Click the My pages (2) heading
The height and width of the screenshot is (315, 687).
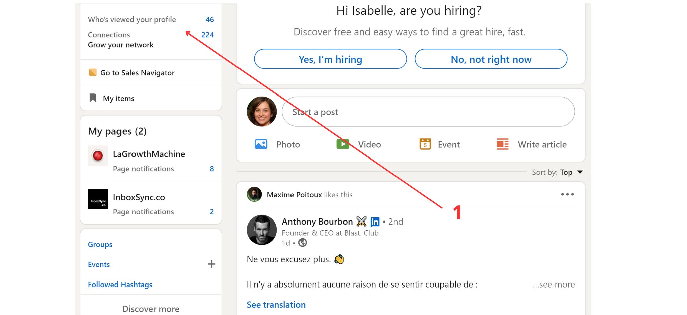[x=117, y=131]
